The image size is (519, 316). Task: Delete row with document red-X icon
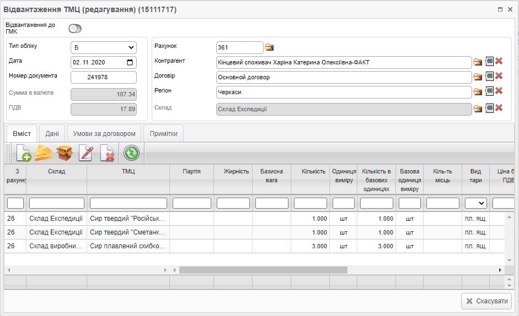(x=107, y=153)
